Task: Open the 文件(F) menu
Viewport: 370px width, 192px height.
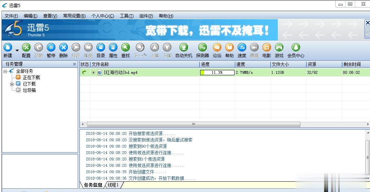Action: pos(11,16)
